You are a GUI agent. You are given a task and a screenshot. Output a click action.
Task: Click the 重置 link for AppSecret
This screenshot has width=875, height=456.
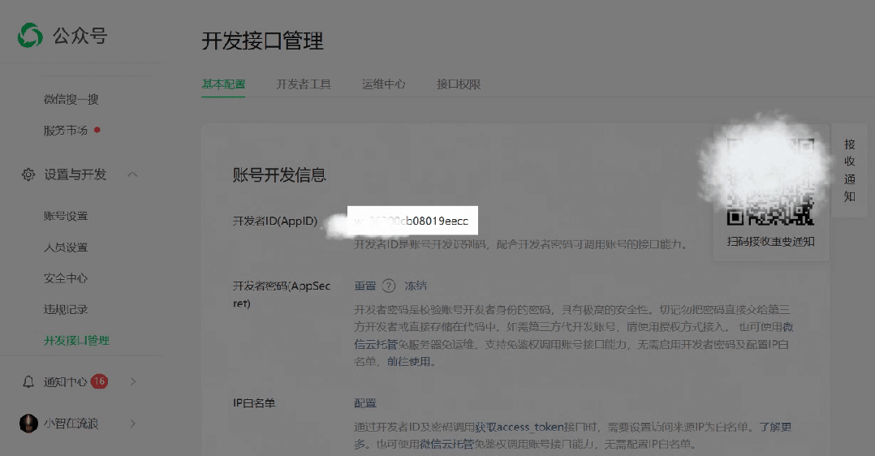pos(365,286)
